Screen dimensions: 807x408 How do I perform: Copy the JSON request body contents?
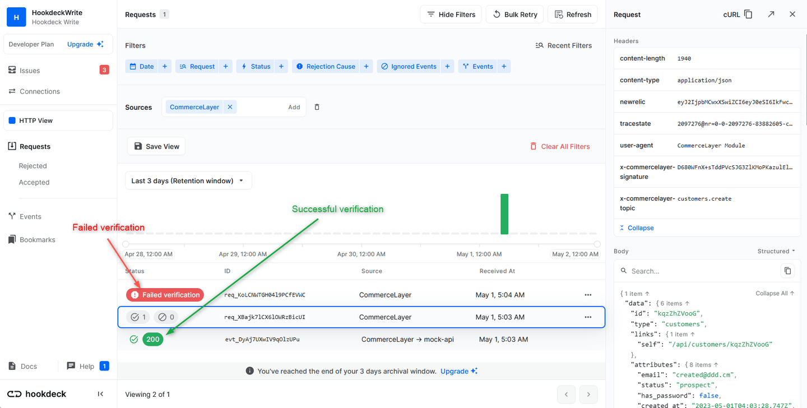point(787,270)
